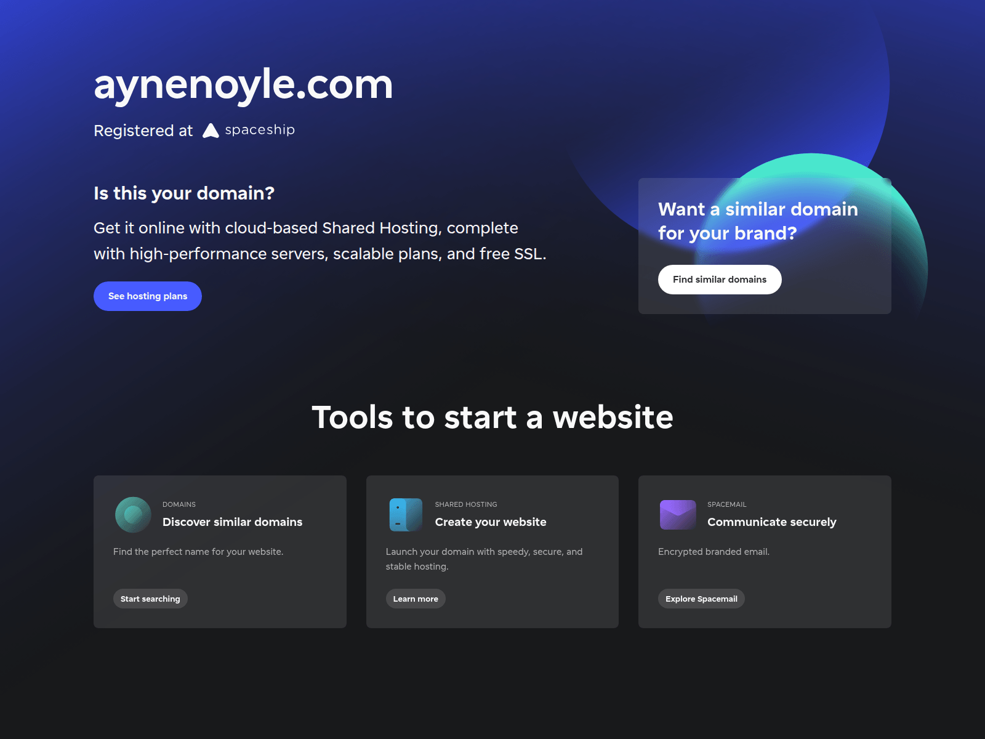Screen dimensions: 985x739
Task: Click the 'Get it online with cloud-based' paragraph
Action: point(320,241)
